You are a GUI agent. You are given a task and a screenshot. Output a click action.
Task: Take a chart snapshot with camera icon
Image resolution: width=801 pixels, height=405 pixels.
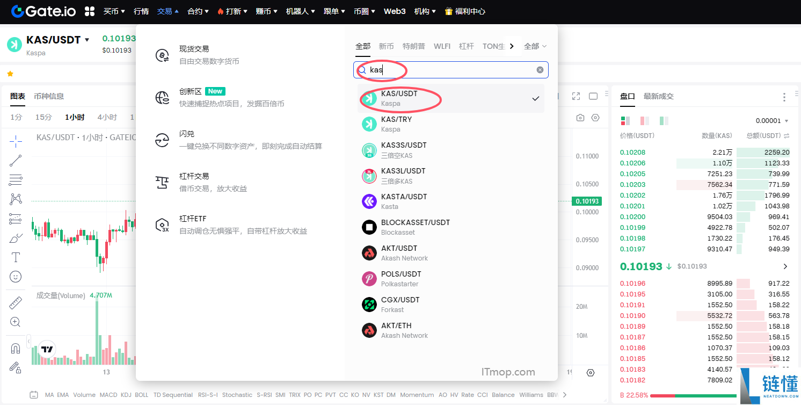(x=580, y=118)
